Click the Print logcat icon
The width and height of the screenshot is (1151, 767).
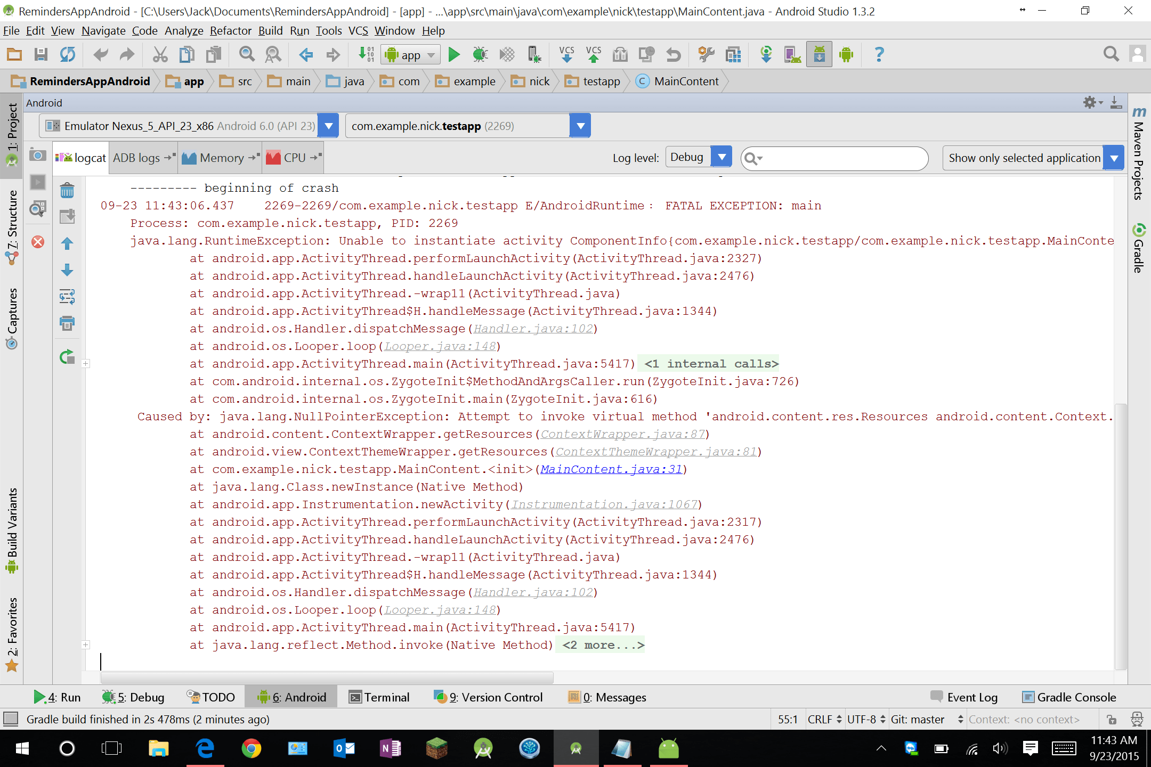click(67, 323)
